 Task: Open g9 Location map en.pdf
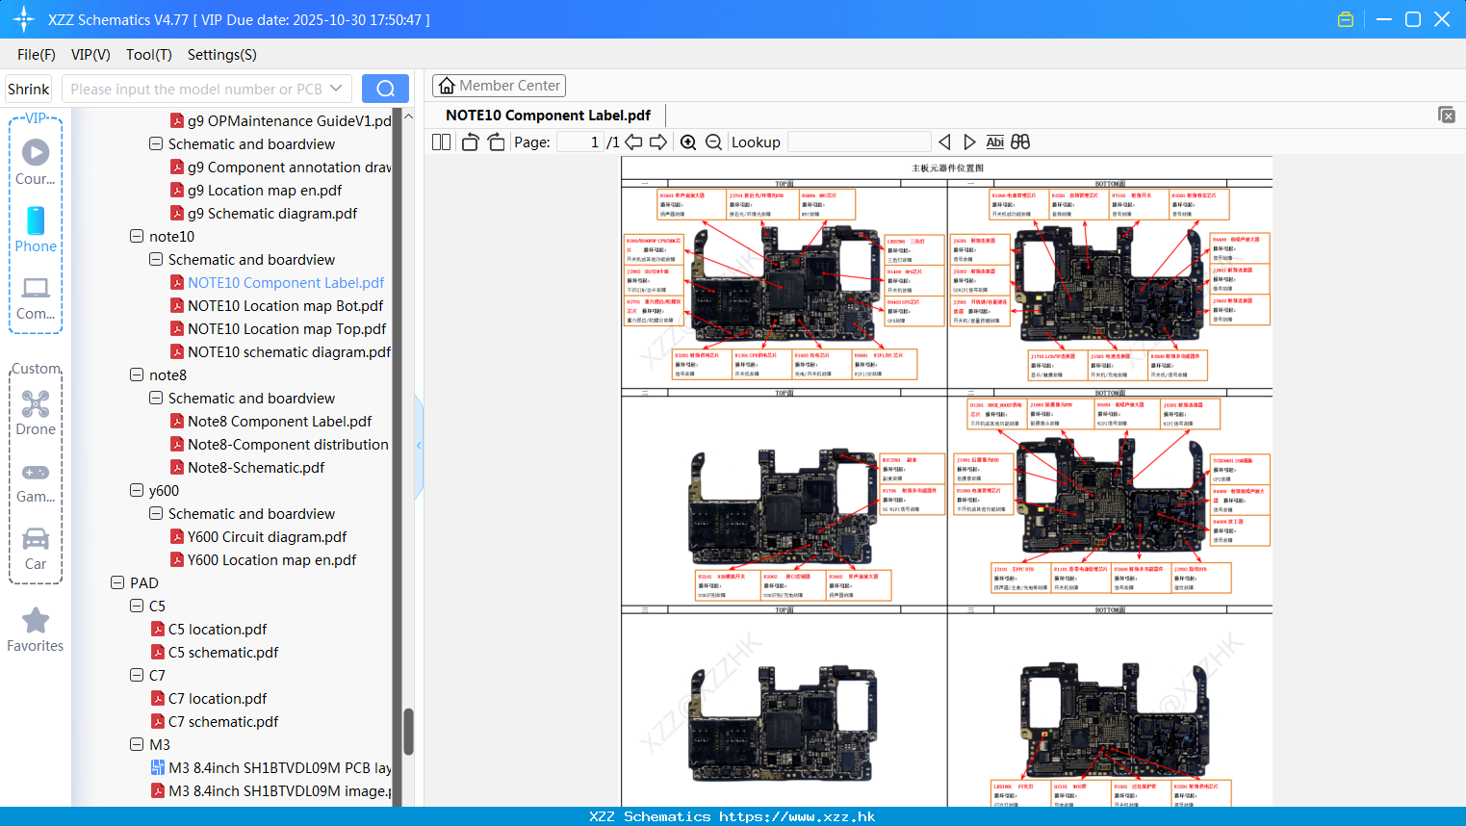point(265,191)
